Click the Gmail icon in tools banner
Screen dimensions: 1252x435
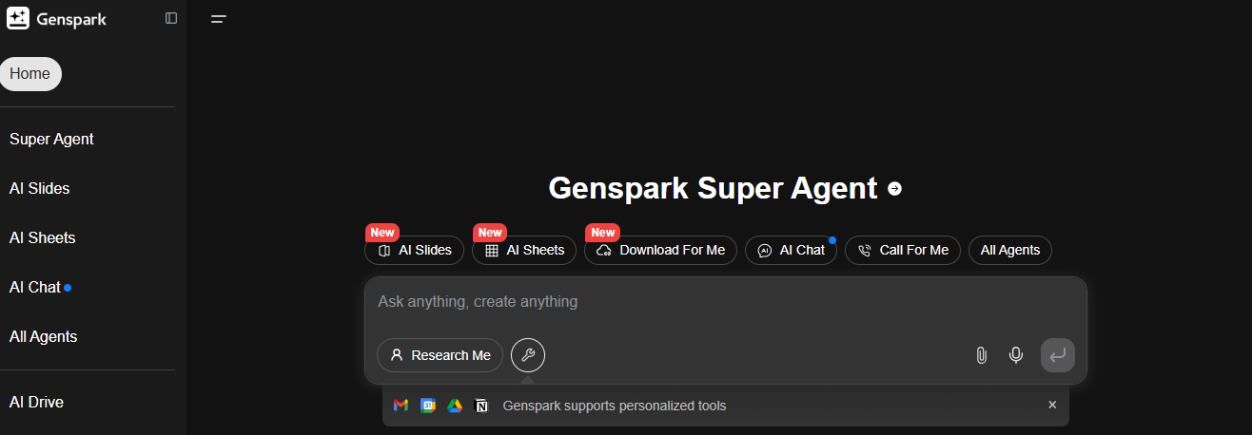point(401,406)
